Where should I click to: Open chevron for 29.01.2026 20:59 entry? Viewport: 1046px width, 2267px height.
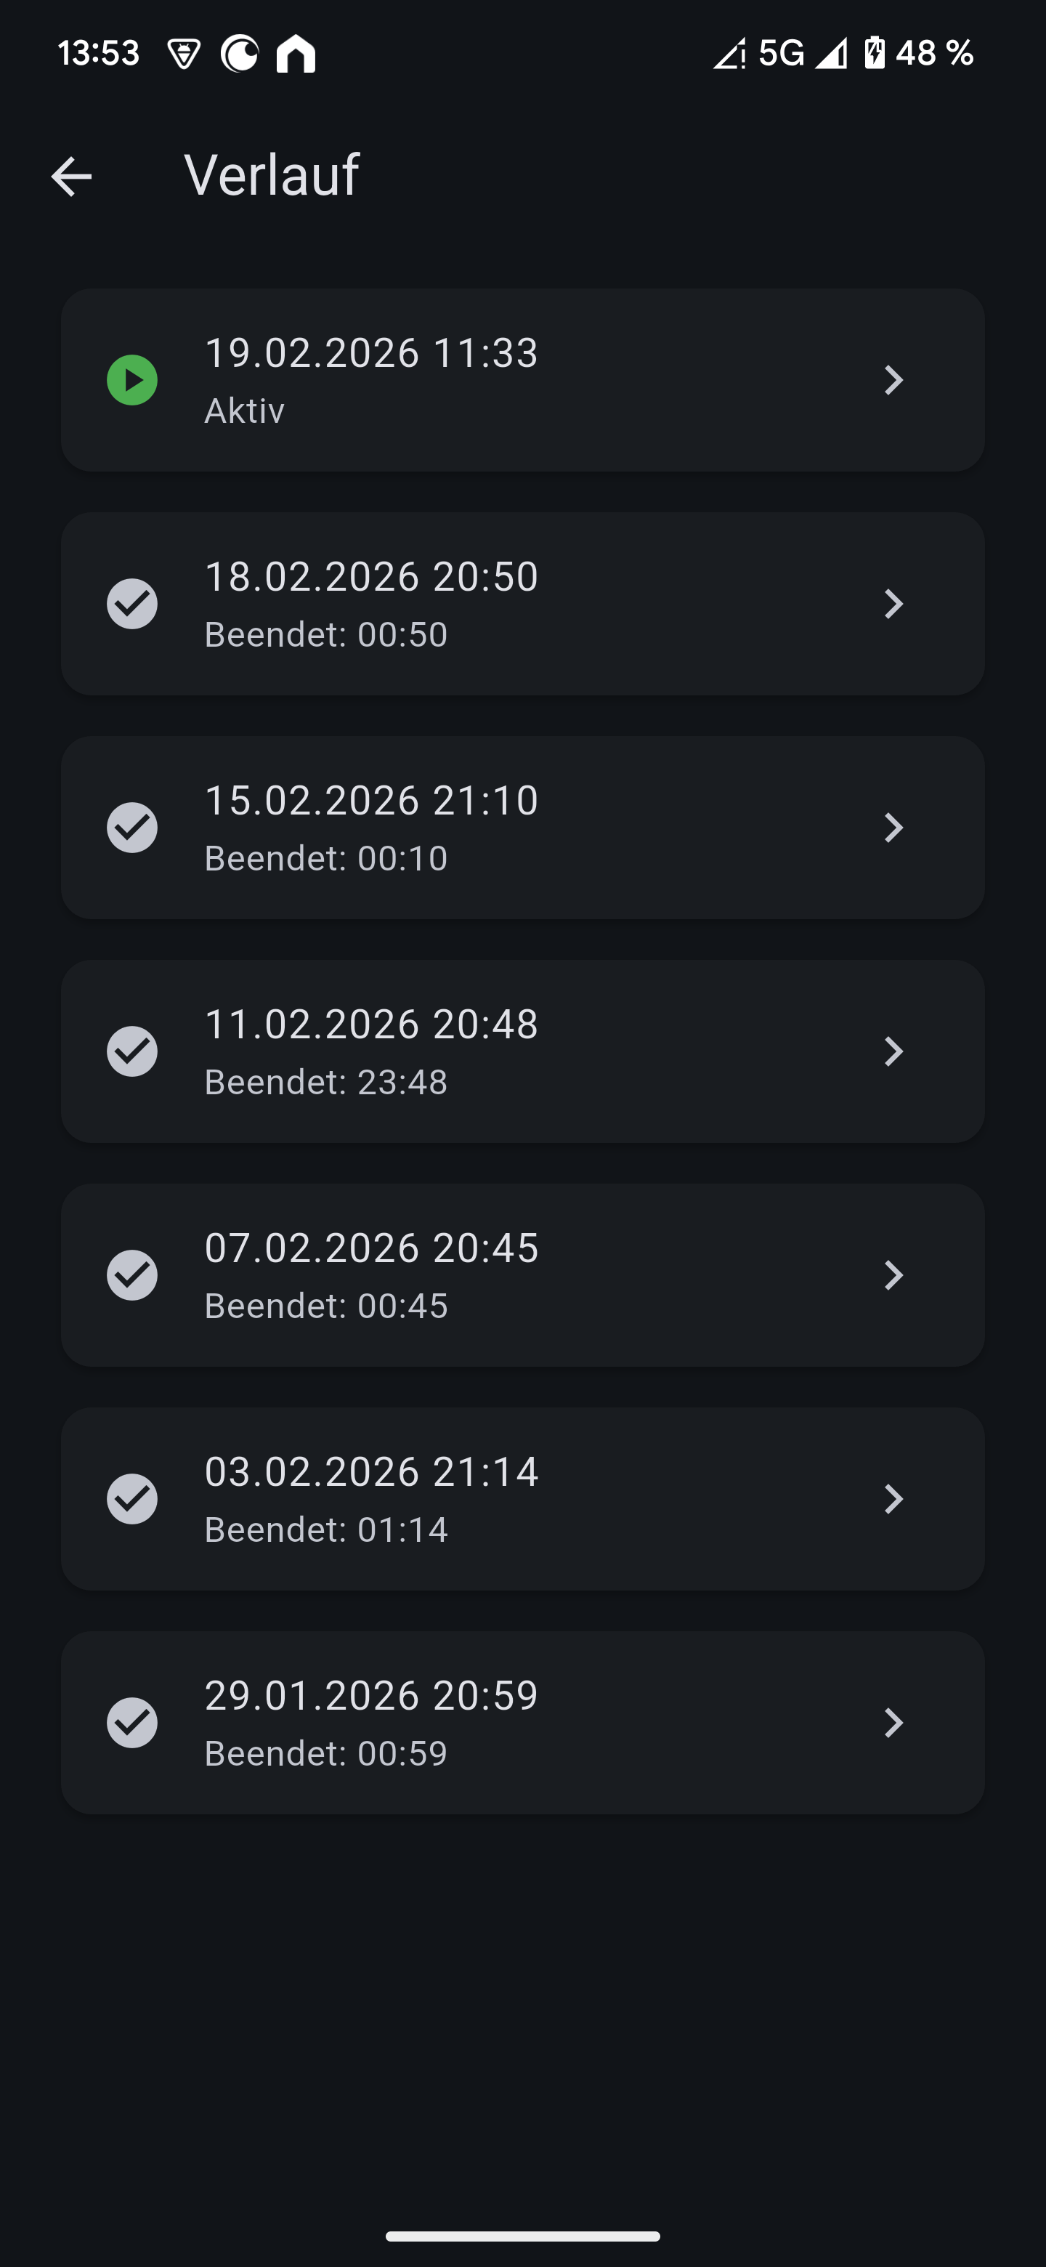[893, 1722]
